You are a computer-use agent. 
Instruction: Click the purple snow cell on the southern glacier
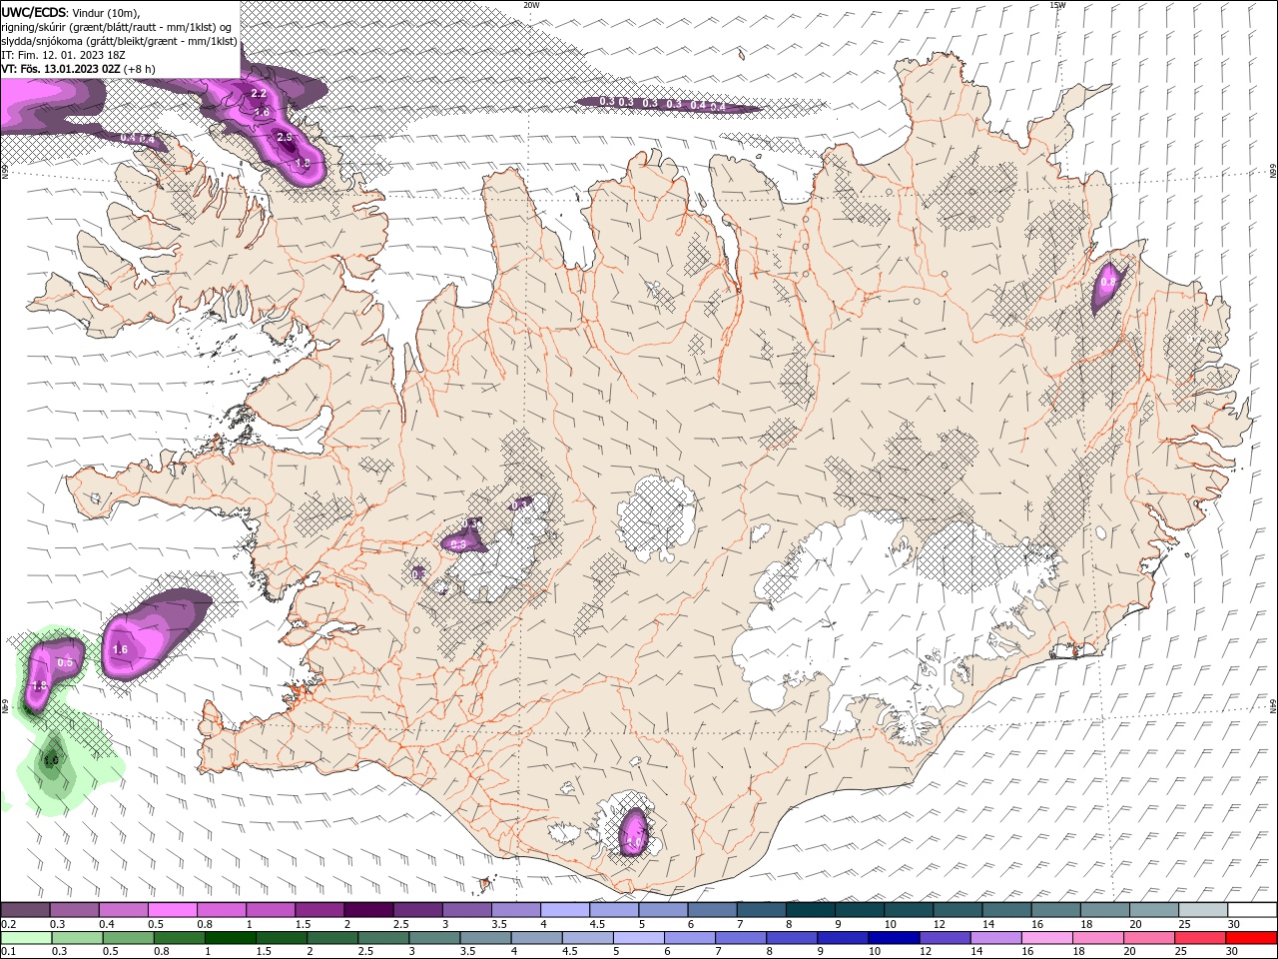[634, 831]
